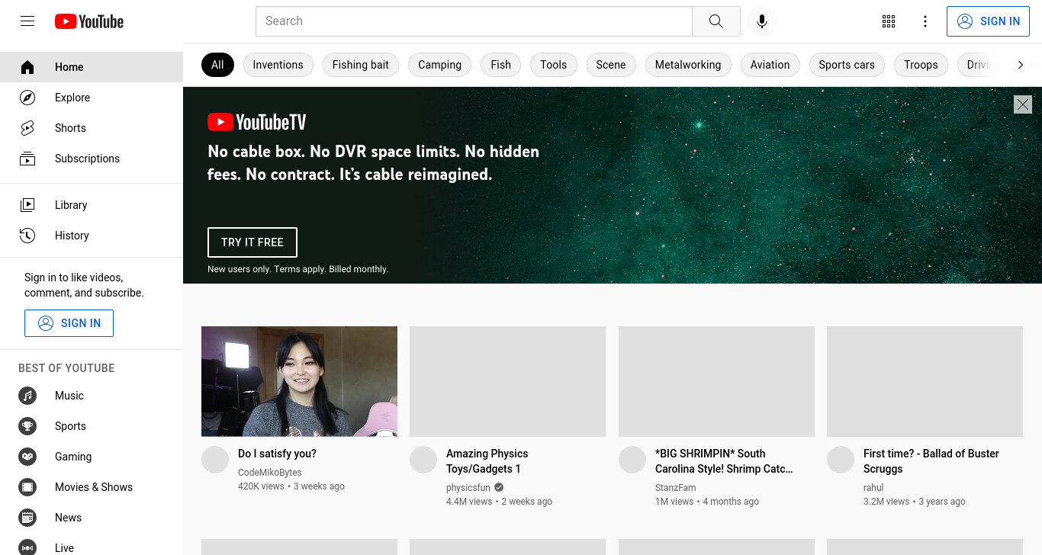
Task: Click physicsfun channel avatar
Action: point(423,460)
